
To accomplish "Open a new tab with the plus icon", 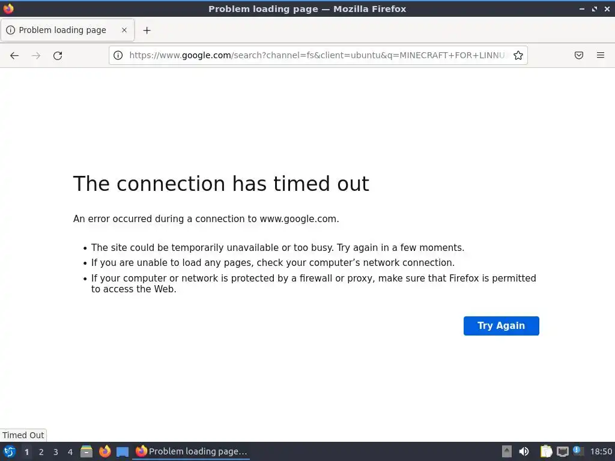I will (x=147, y=30).
